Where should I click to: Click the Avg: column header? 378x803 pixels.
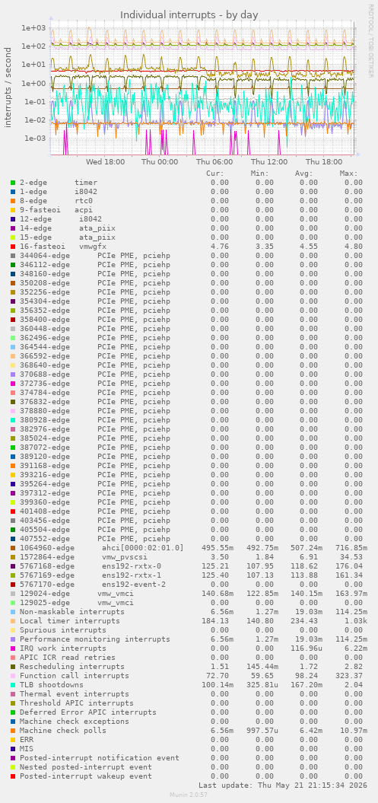(x=303, y=173)
